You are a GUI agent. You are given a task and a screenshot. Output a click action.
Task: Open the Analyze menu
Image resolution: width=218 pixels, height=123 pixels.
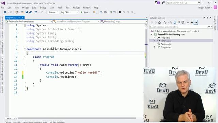(x=76, y=8)
